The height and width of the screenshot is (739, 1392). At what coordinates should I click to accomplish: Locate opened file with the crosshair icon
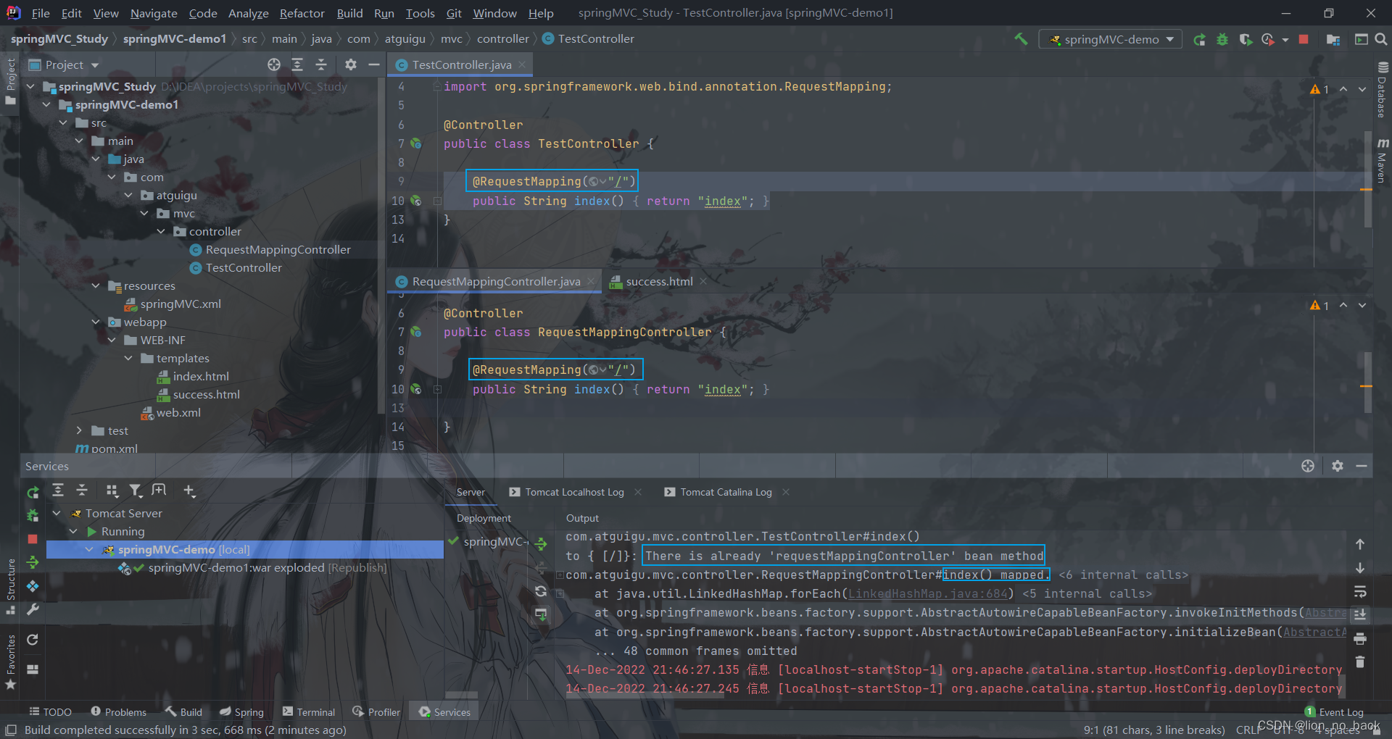tap(274, 64)
